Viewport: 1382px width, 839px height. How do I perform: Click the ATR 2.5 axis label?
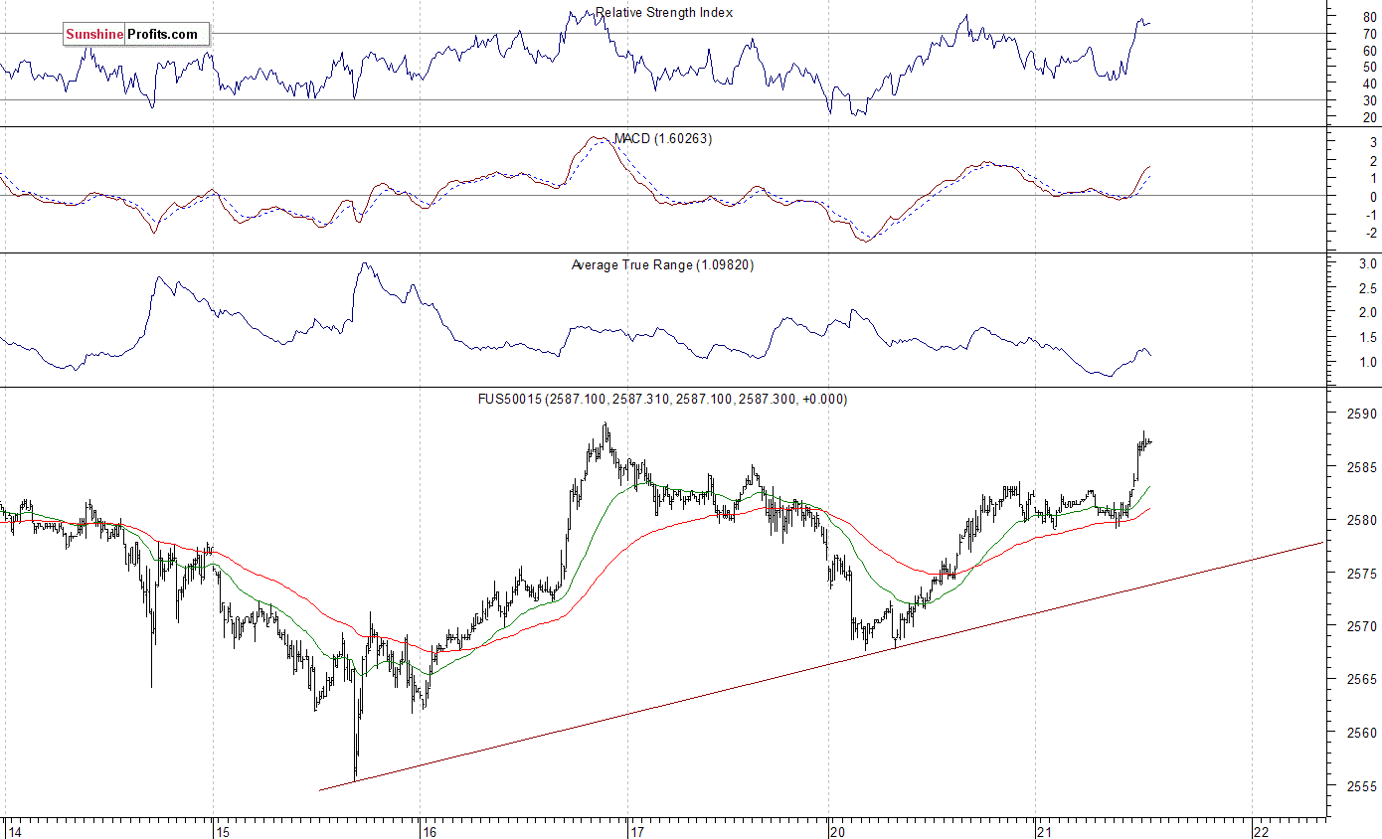[1367, 288]
